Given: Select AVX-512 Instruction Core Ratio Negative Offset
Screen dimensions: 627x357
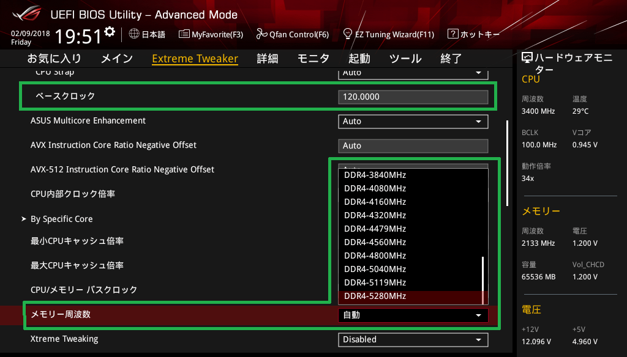Looking at the screenshot, I should pyautogui.click(x=122, y=170).
